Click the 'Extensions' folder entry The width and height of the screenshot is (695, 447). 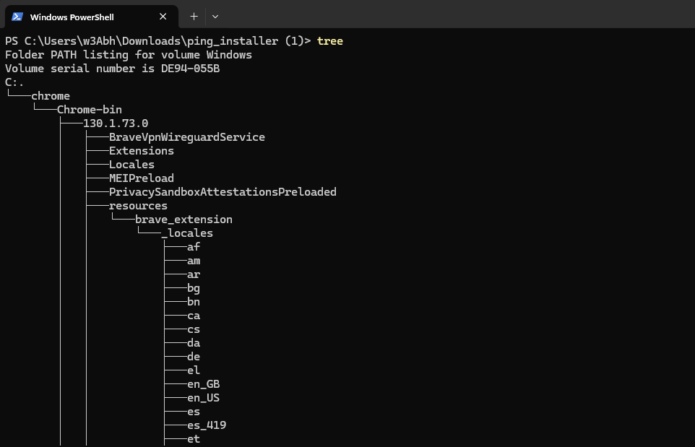(142, 151)
